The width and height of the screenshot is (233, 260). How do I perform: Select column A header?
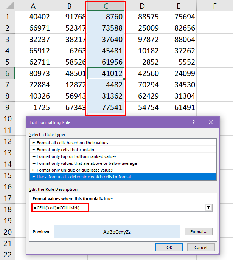tap(33, 6)
